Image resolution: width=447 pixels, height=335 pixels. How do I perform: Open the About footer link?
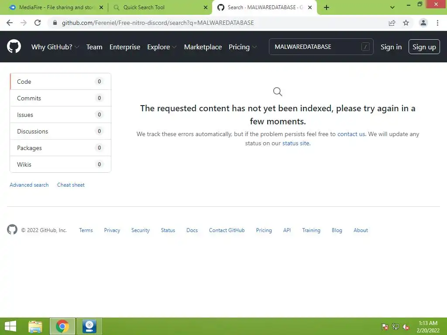click(x=361, y=230)
